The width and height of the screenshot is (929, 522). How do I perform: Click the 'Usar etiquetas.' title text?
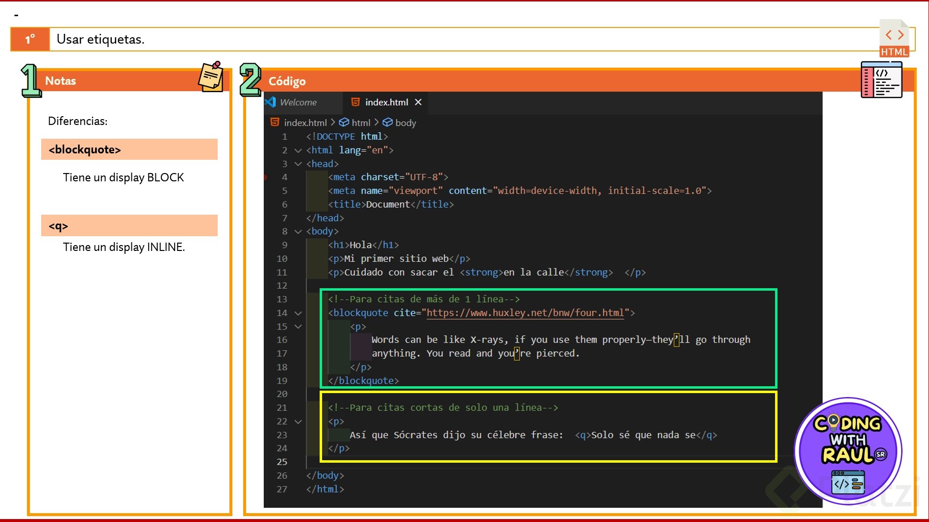pos(100,39)
